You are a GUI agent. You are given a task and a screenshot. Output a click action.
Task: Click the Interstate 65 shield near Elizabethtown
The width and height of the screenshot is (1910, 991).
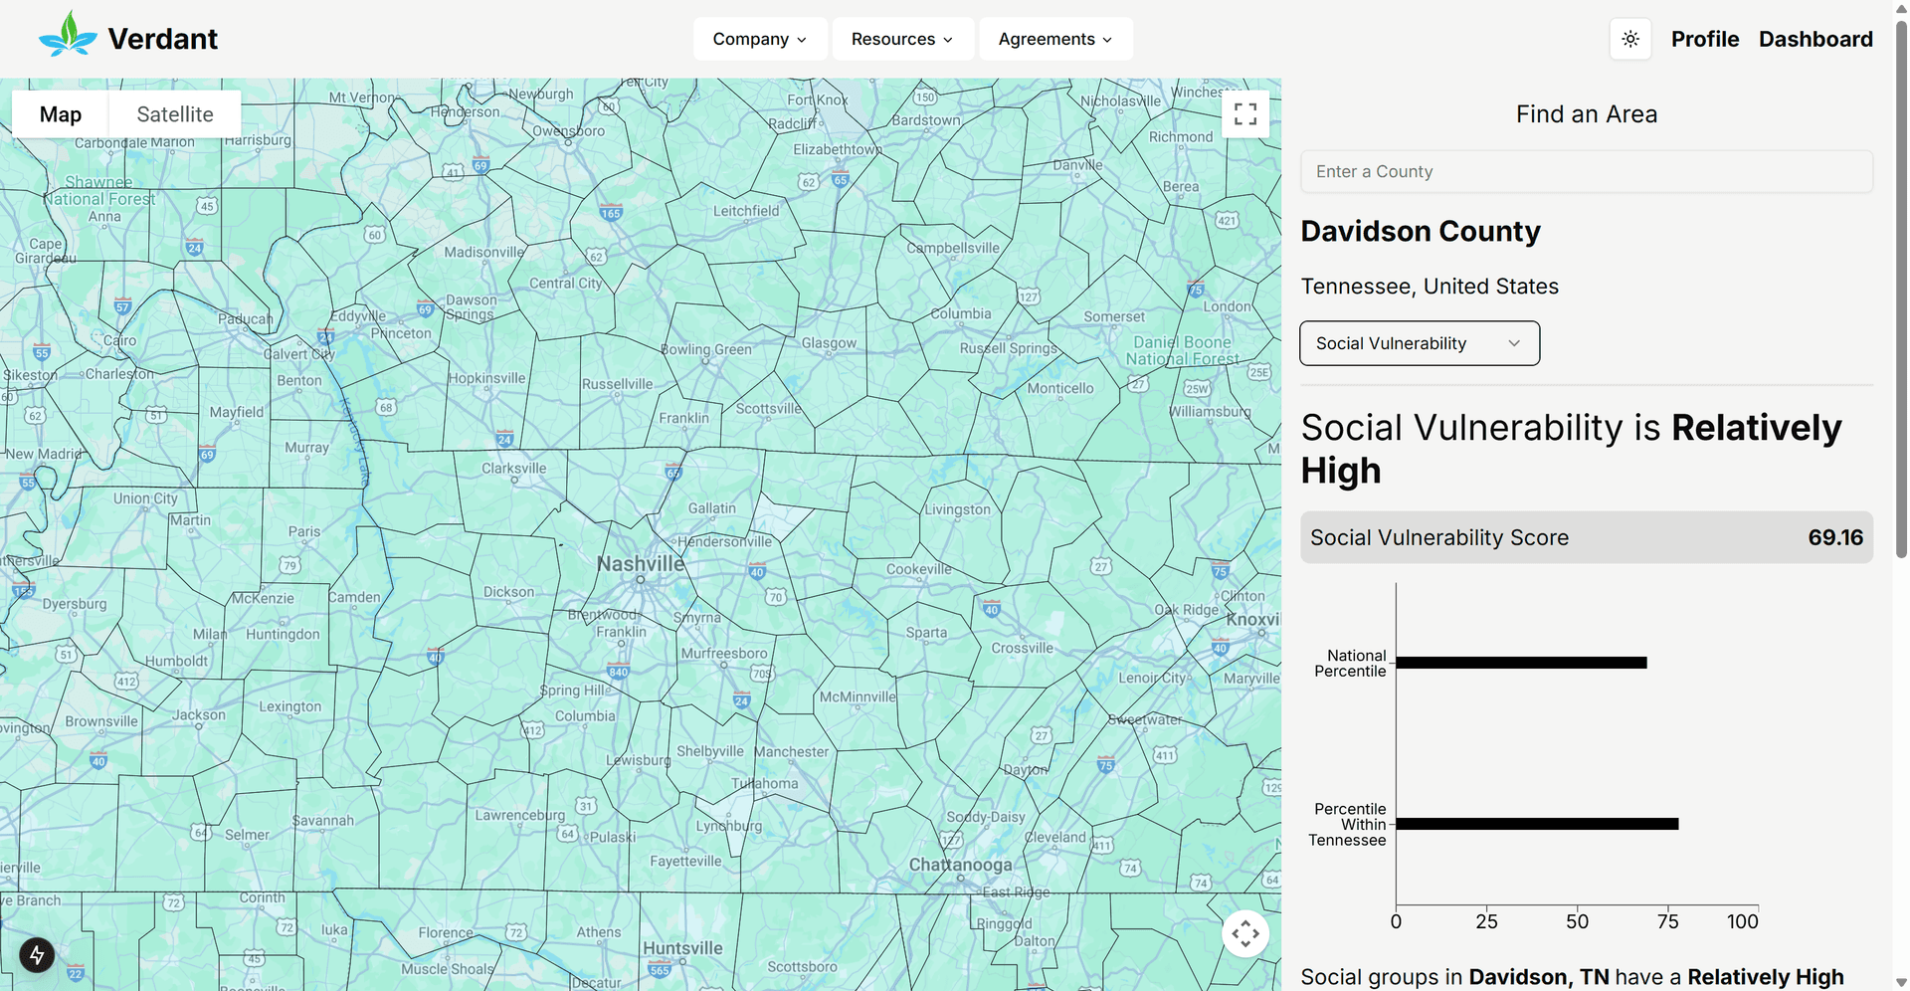point(841,180)
